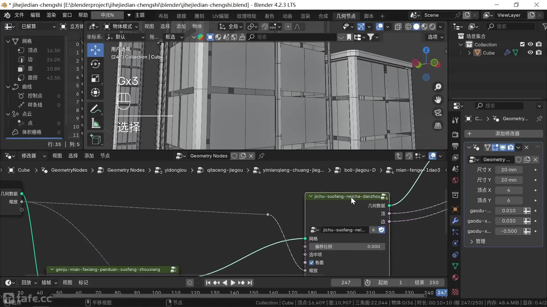
Task: Uncheck the 各面 checkbox on the node
Action: (x=311, y=263)
